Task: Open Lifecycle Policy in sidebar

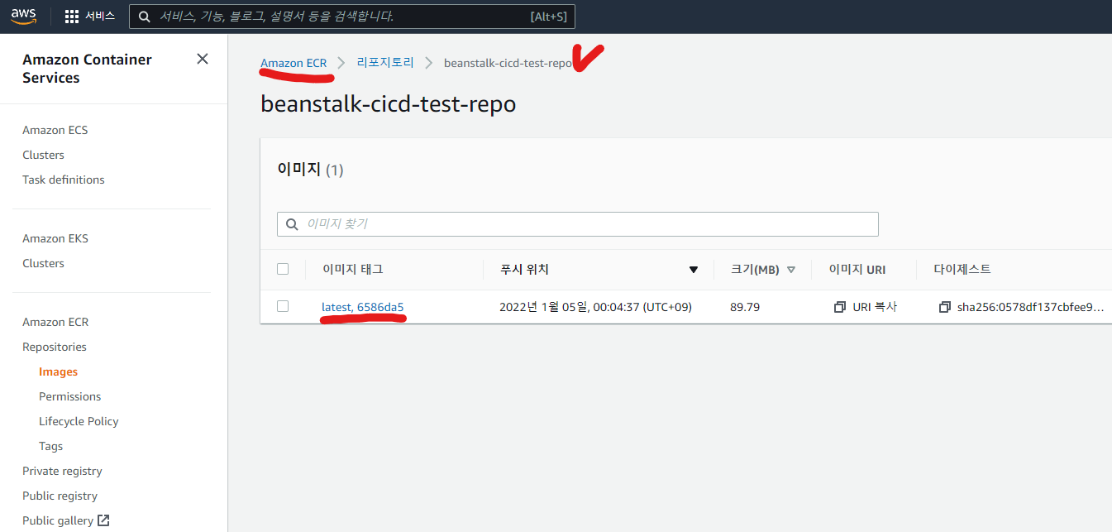Action: (x=79, y=421)
